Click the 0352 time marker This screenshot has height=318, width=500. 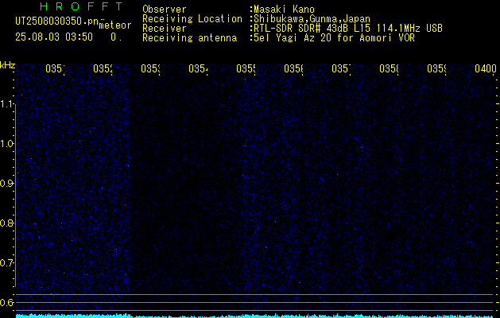(103, 68)
